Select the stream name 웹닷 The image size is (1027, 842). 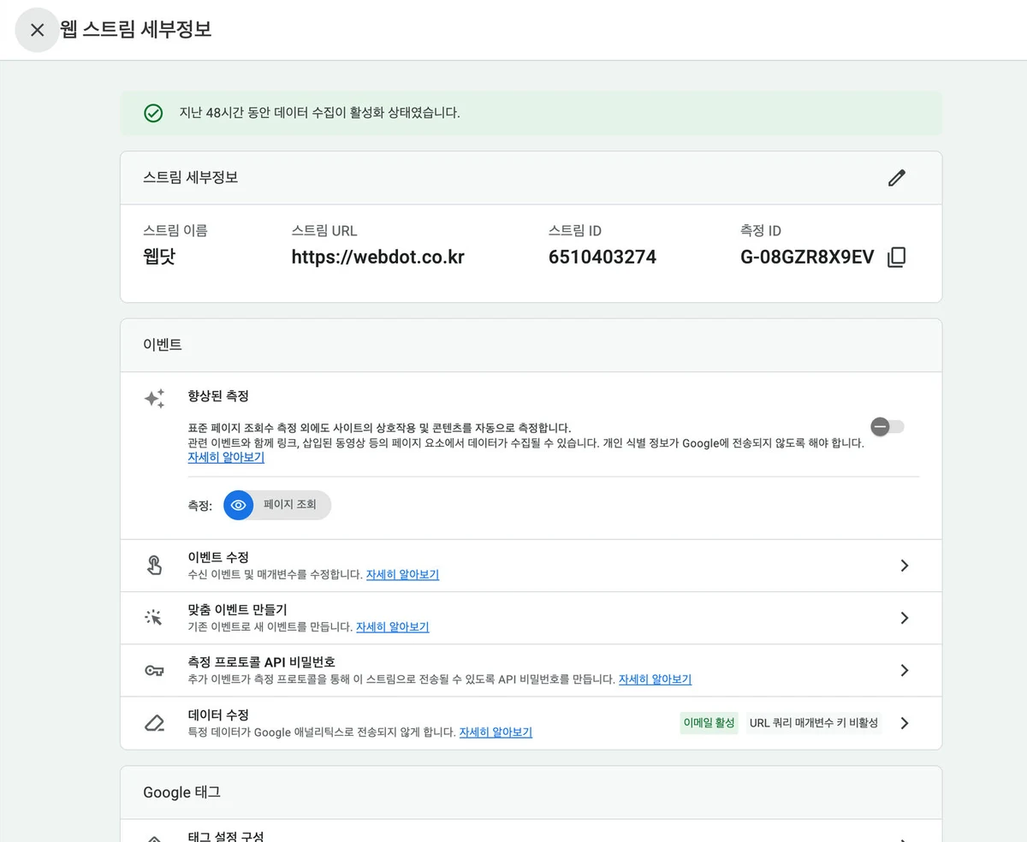(x=159, y=257)
